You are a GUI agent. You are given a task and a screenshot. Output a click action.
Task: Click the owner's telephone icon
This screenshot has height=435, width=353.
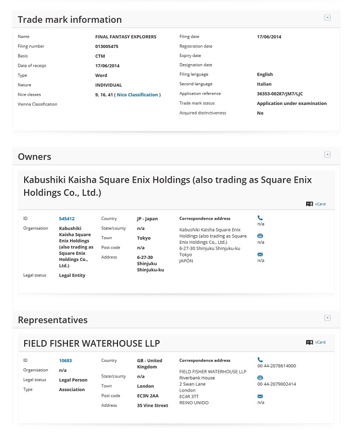click(260, 218)
